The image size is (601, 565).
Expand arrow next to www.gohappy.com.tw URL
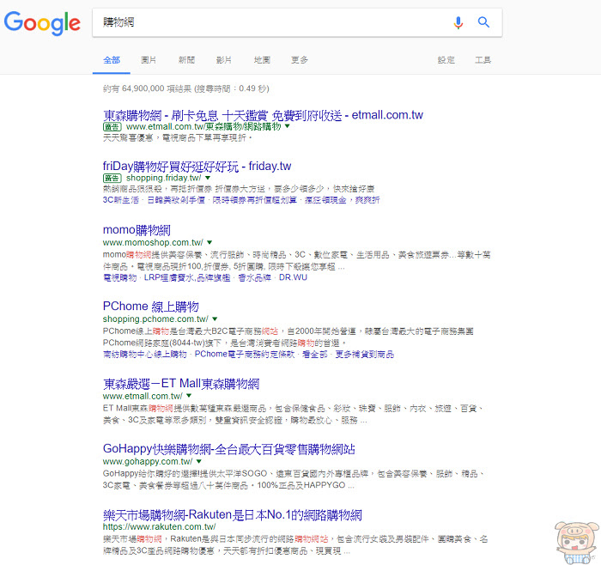coord(198,461)
